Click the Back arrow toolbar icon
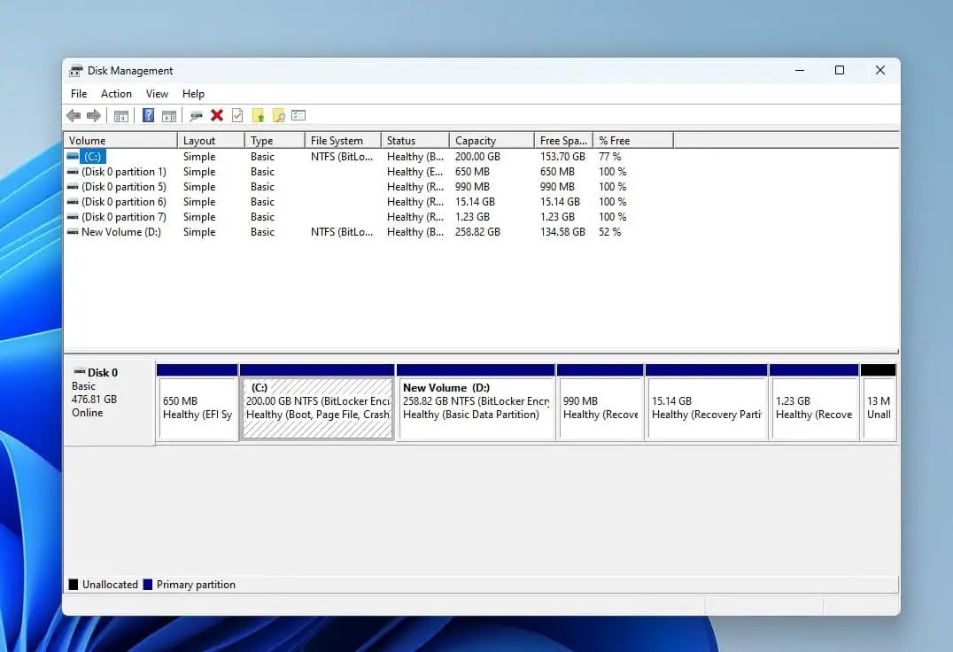Viewport: 953px width, 652px height. pos(74,115)
